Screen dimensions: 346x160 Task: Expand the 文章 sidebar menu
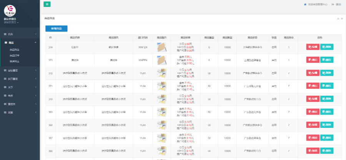point(20,87)
